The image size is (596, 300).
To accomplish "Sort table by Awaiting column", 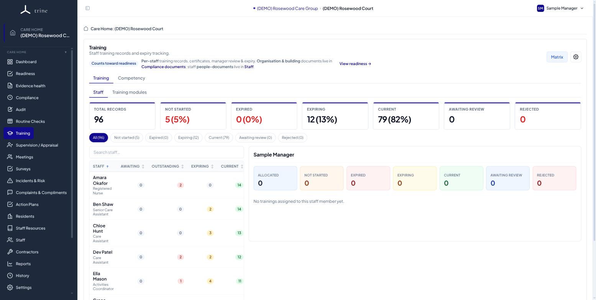I will (133, 166).
